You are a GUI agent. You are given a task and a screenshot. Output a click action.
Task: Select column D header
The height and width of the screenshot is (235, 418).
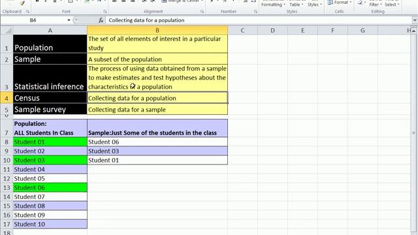[x=273, y=31]
